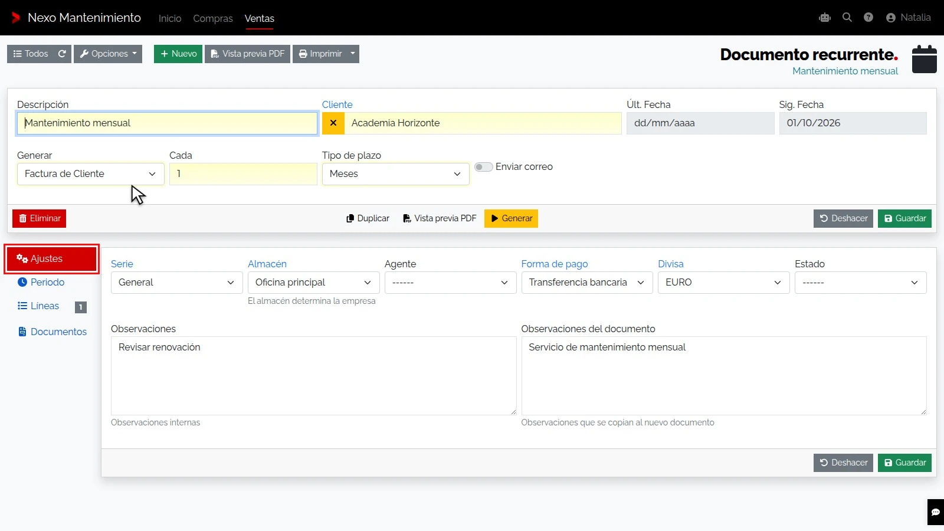Expand the Generar Factura de Cliente dropdown
Viewport: 944px width, 531px height.
coord(91,174)
